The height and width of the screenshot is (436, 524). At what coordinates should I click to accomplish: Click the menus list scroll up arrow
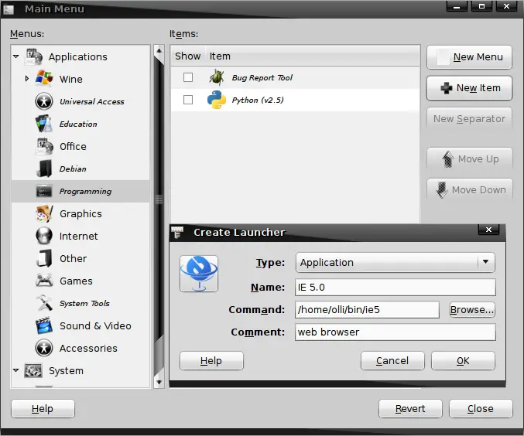[x=159, y=51]
